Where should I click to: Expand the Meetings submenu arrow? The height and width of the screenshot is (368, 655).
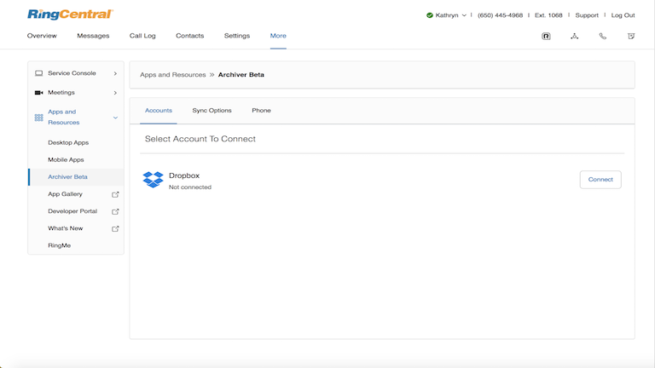pos(115,92)
